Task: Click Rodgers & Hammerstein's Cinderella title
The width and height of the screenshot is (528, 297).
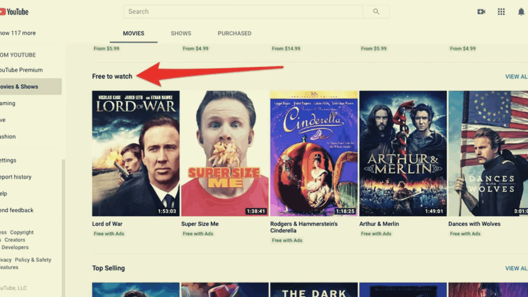Action: [304, 227]
